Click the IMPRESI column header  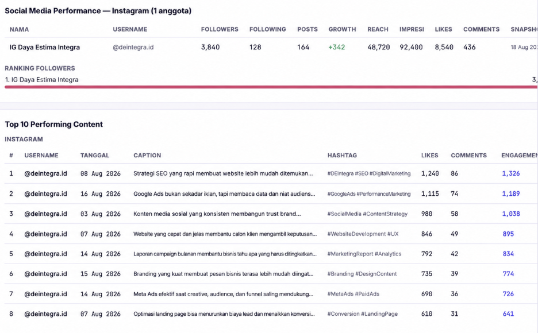[x=412, y=29]
